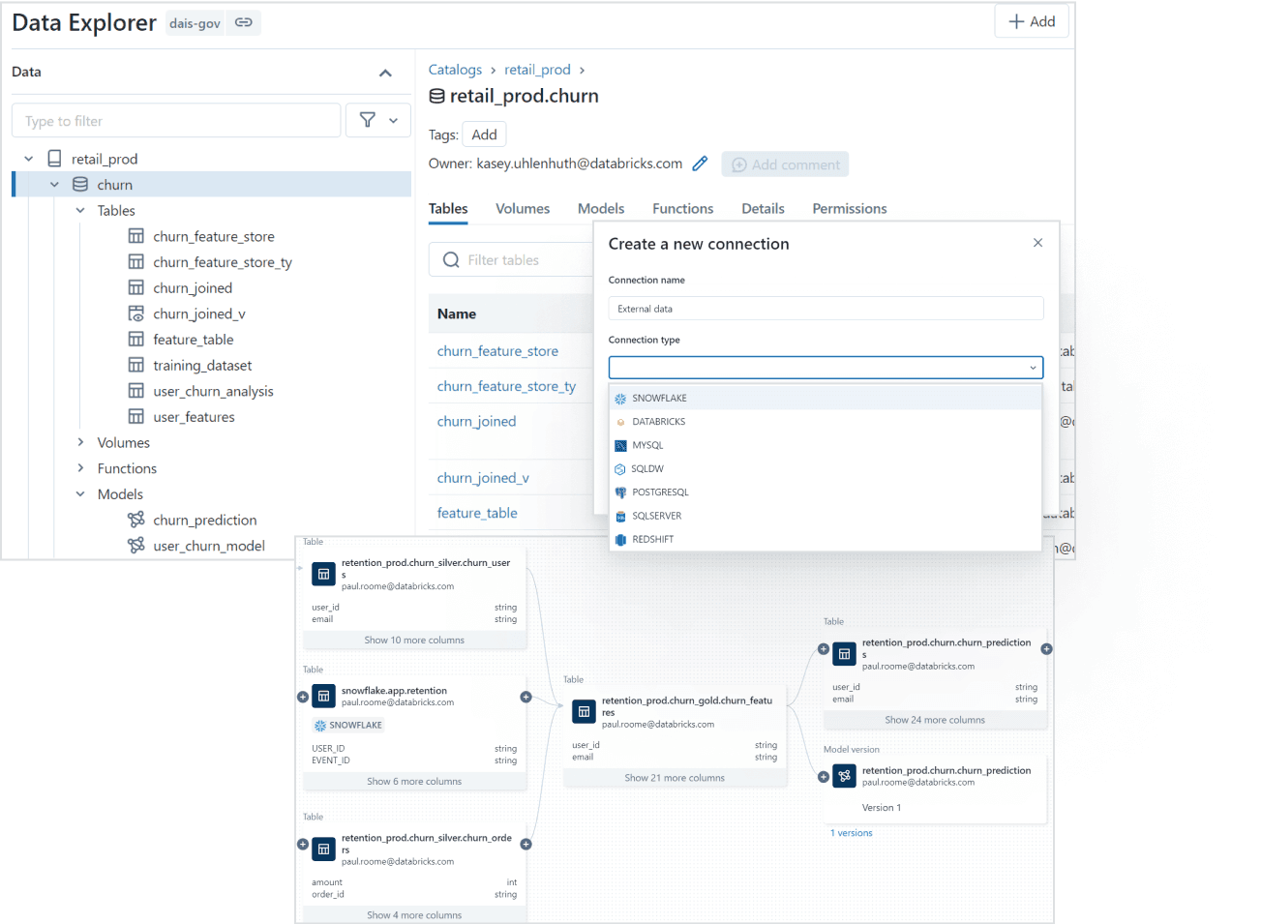Click Show 24 more columns for churn_predictions
The height and width of the screenshot is (924, 1262).
tap(935, 720)
